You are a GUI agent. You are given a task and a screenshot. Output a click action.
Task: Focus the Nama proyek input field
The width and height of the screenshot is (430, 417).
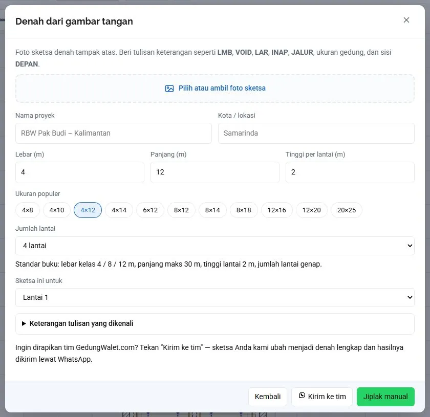pos(114,133)
